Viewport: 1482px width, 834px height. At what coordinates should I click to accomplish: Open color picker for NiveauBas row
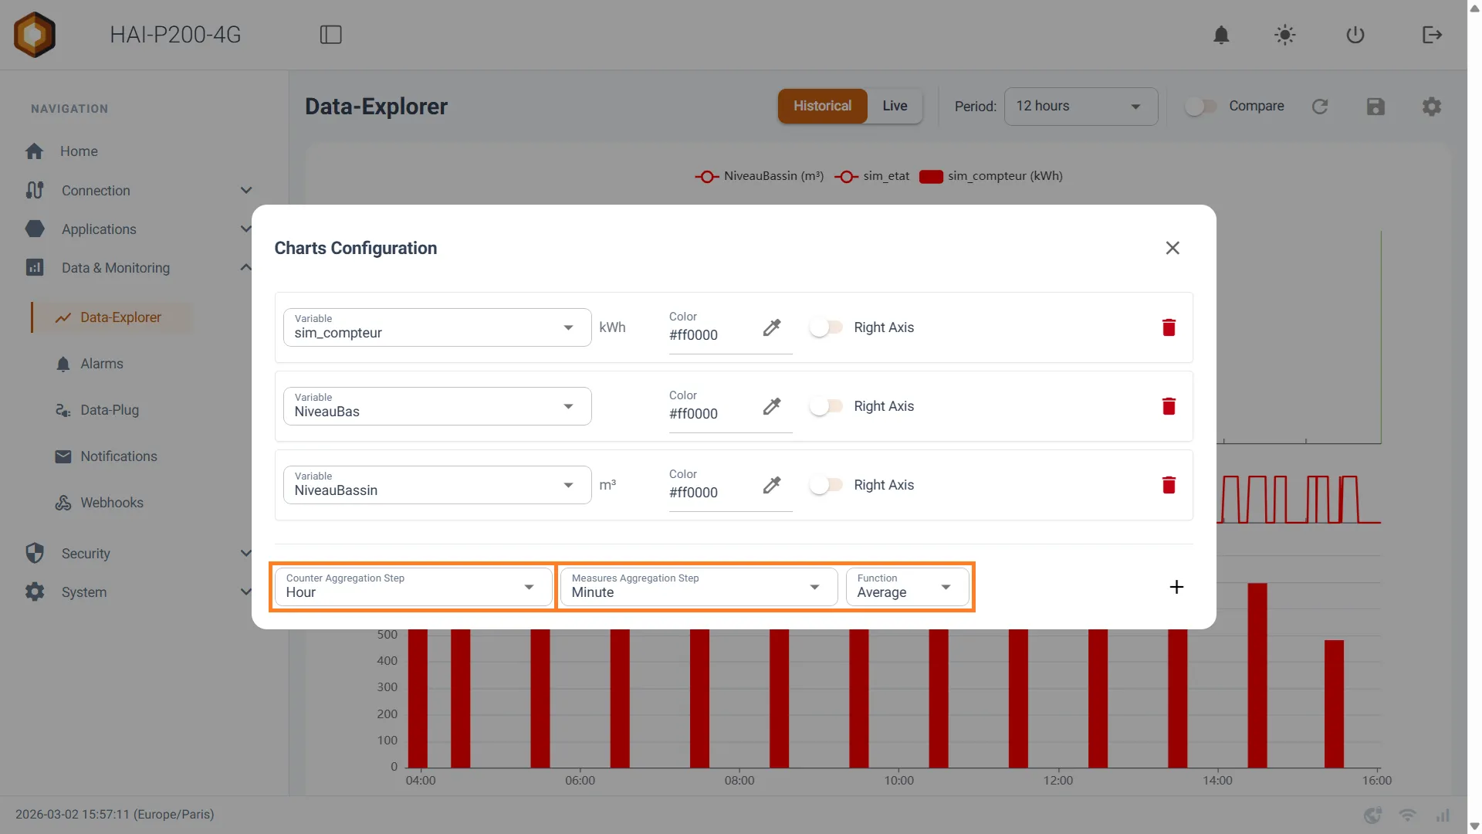tap(772, 406)
